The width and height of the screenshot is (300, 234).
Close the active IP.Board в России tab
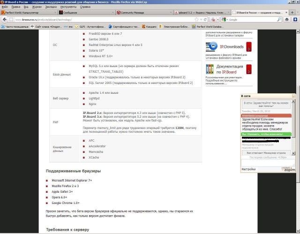[286, 13]
